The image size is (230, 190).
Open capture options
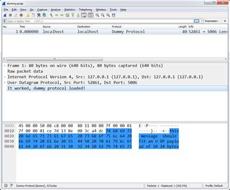point(21,15)
